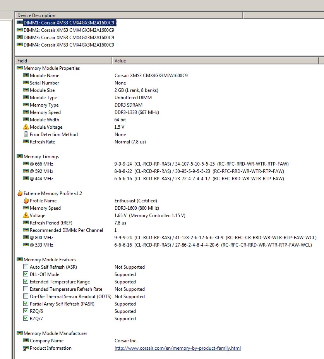
Task: Select the 'DDR3-1600 (800 MHz)' value
Action: (137, 208)
